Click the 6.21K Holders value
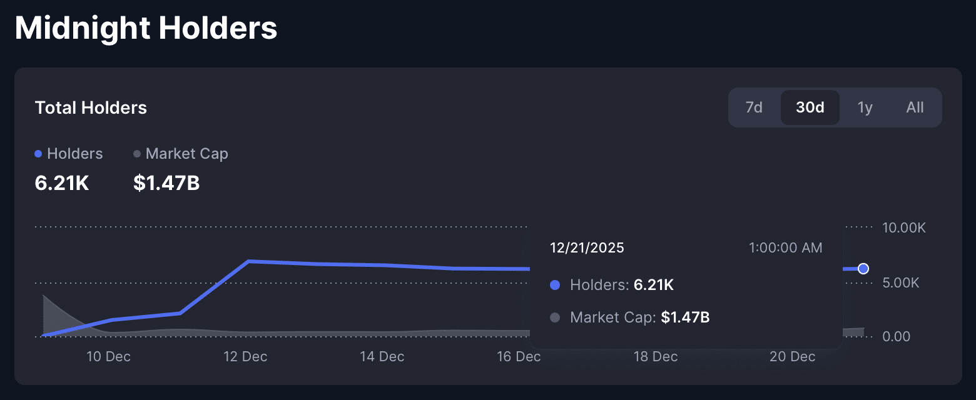The height and width of the screenshot is (400, 976). pos(61,182)
